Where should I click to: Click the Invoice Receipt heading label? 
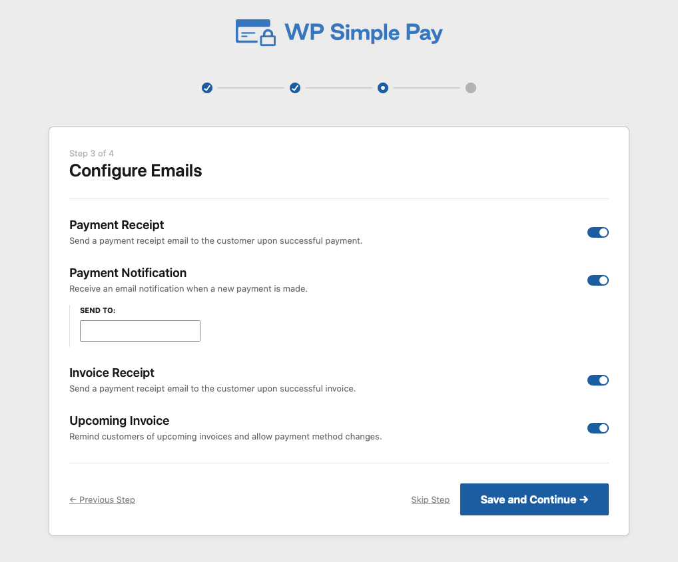(112, 373)
